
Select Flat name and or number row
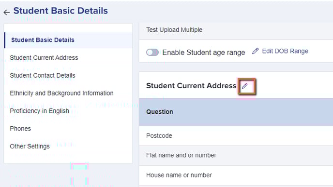[x=236, y=155]
